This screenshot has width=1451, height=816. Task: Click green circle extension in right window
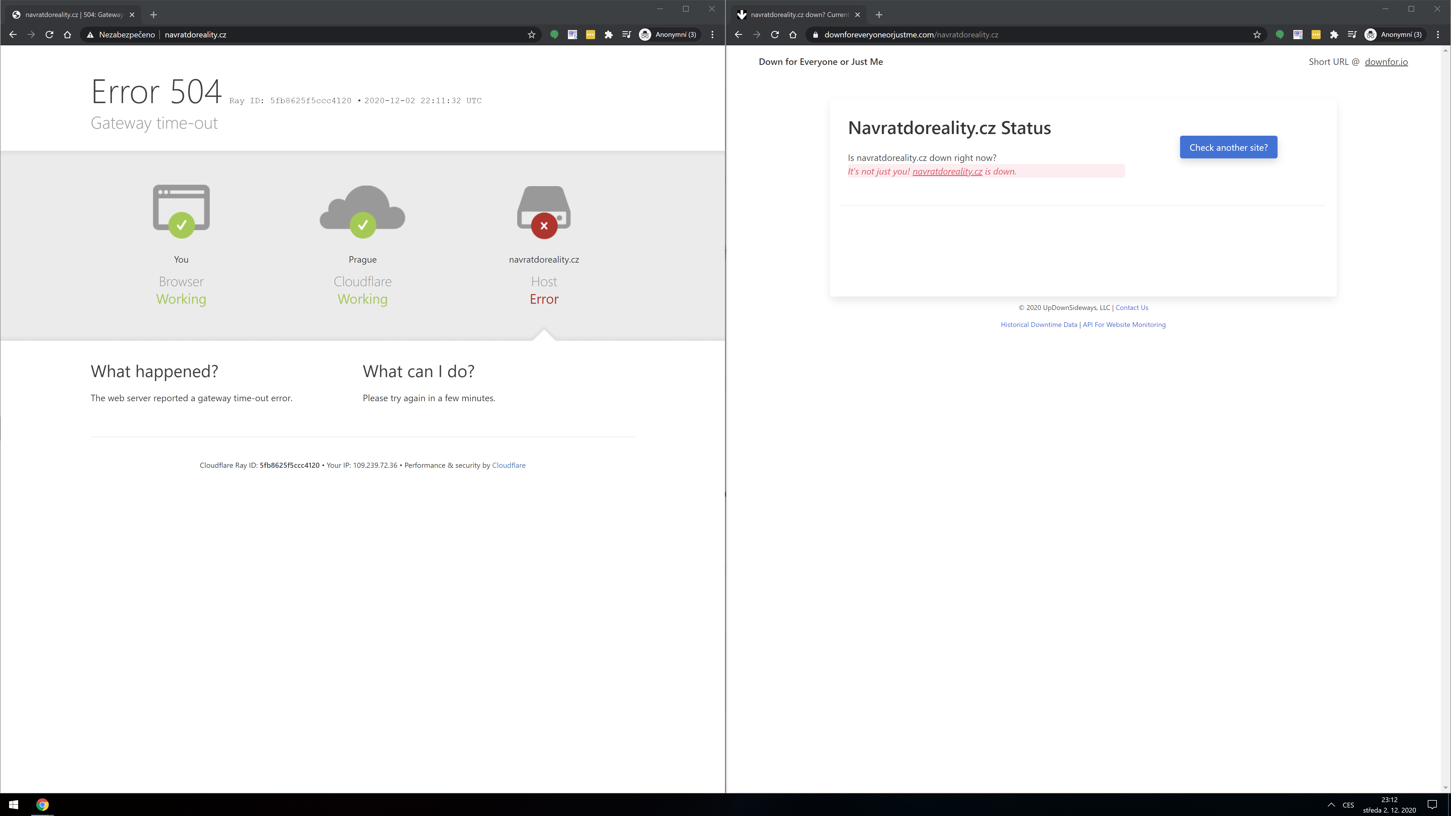coord(1280,34)
